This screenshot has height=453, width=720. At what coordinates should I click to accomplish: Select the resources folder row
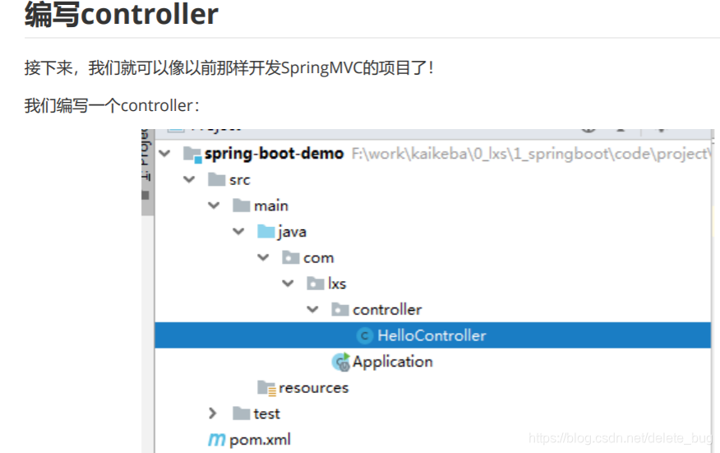[432, 388]
